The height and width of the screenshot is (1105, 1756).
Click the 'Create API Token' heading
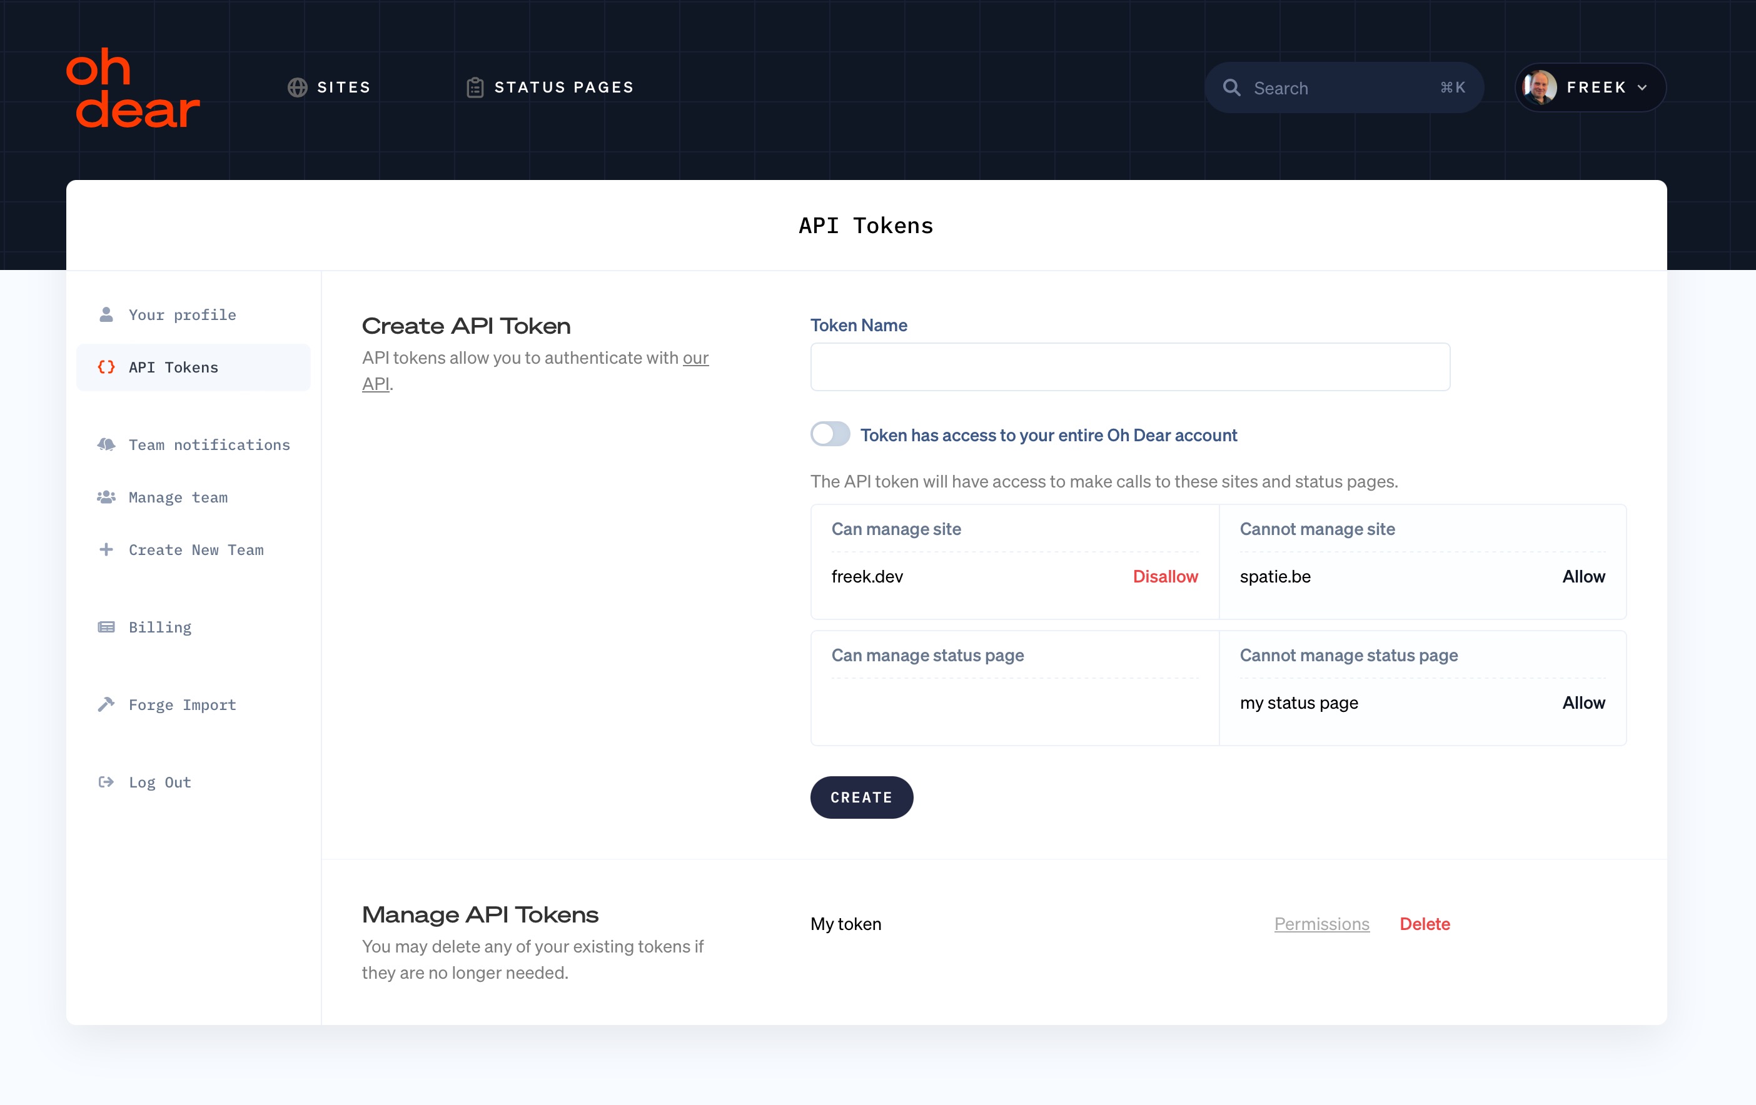[466, 325]
